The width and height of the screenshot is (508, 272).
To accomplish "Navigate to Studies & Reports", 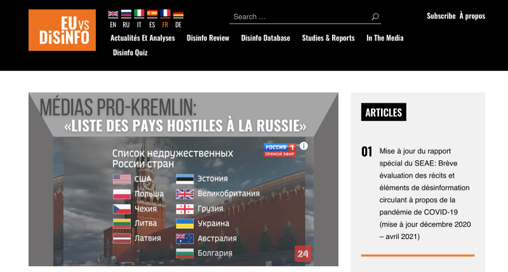I will tap(328, 38).
